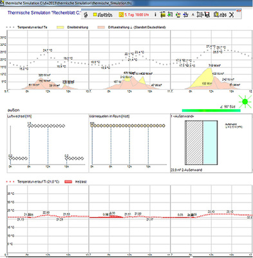Click the yellow building icon in the toolbar
253x258 pixels.
point(216,15)
